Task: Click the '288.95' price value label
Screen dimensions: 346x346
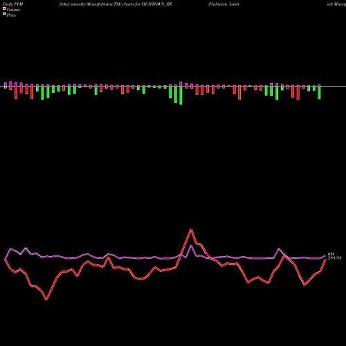Action: pyautogui.click(x=334, y=258)
